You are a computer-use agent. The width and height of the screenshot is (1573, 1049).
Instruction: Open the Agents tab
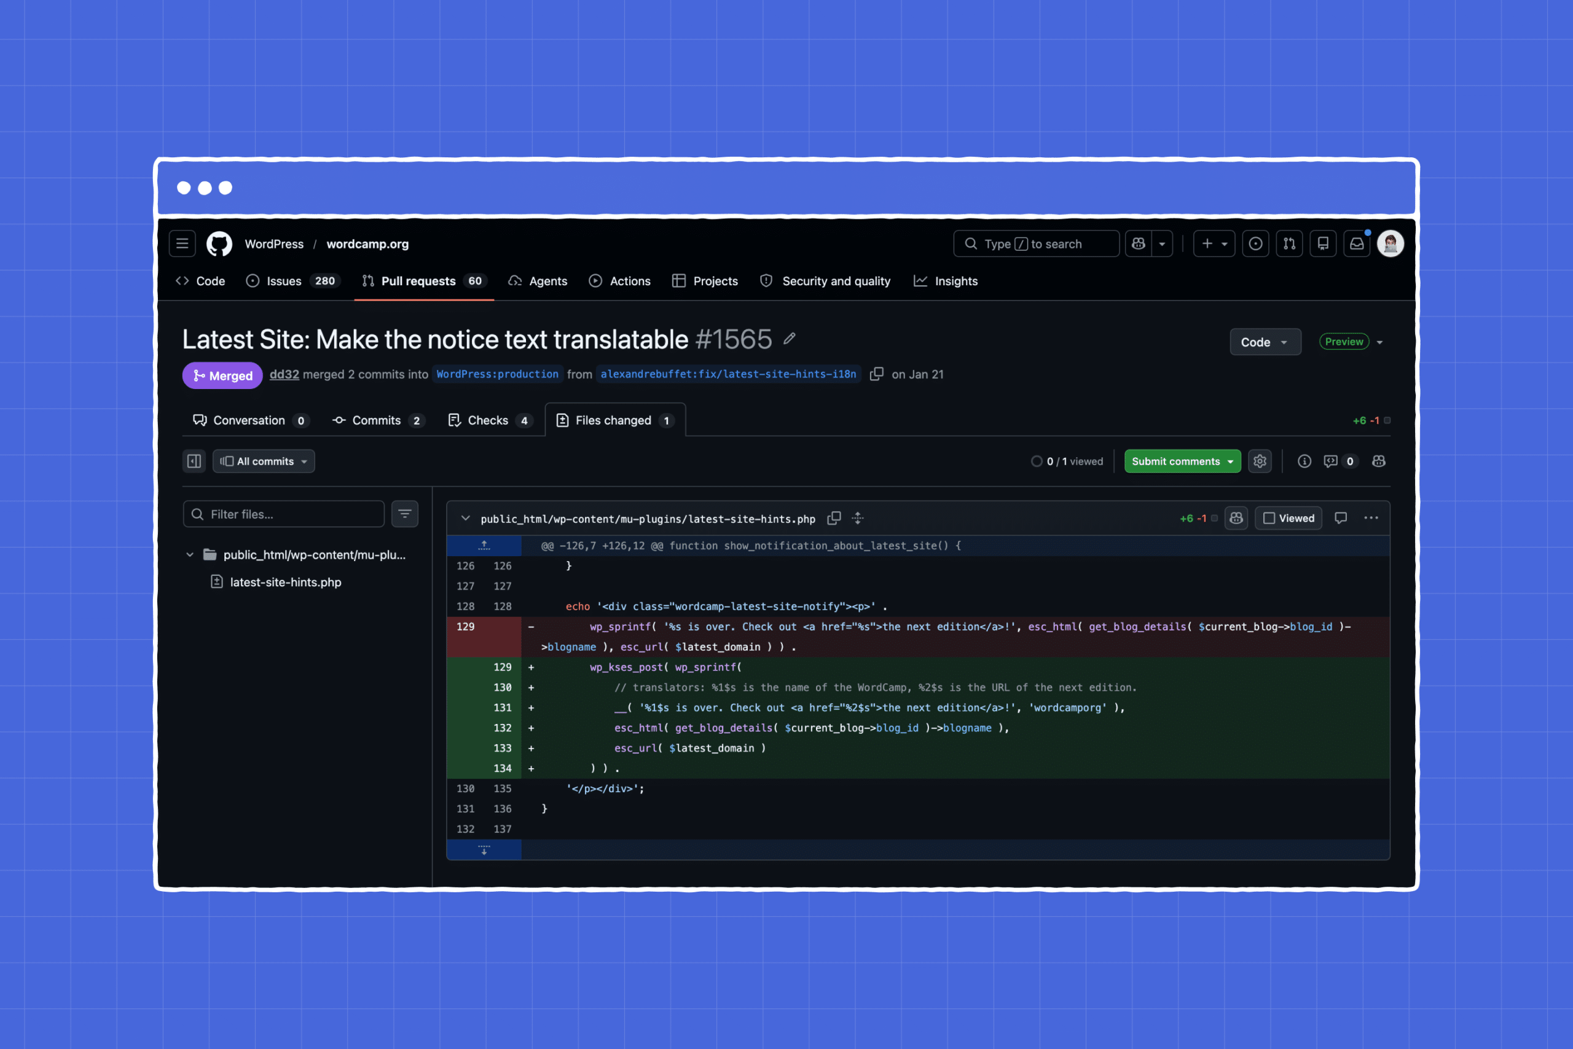click(538, 281)
